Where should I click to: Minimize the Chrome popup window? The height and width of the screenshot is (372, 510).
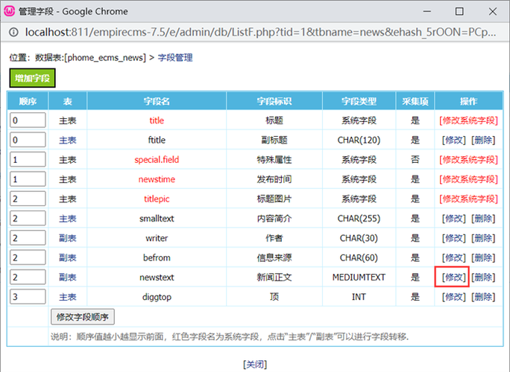click(427, 11)
